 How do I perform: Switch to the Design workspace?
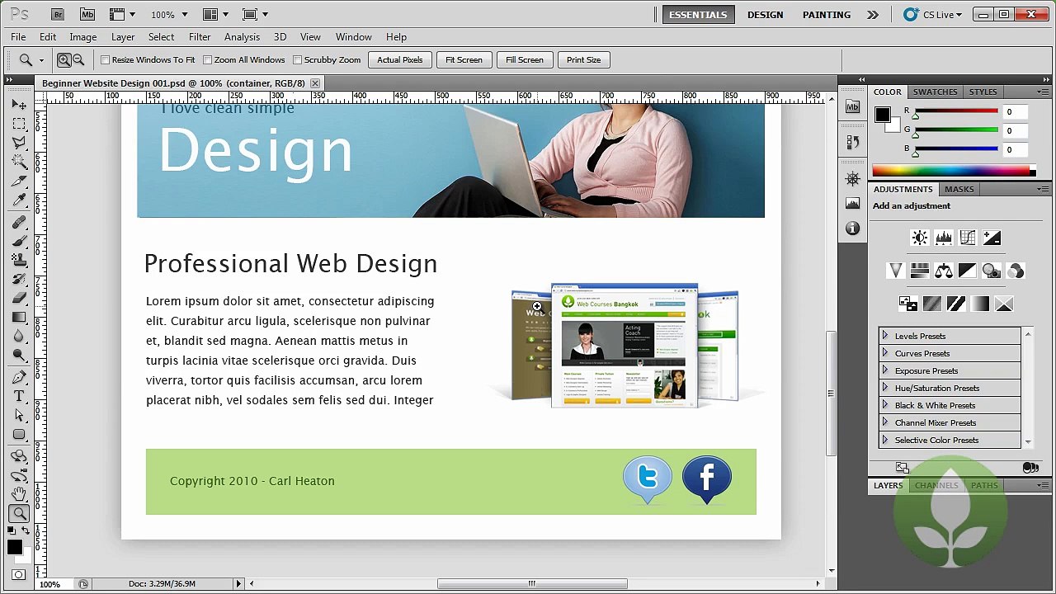click(766, 15)
